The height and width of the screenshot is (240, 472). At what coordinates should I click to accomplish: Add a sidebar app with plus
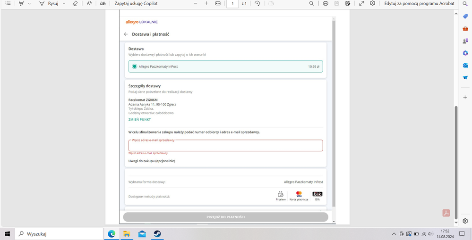(465, 97)
